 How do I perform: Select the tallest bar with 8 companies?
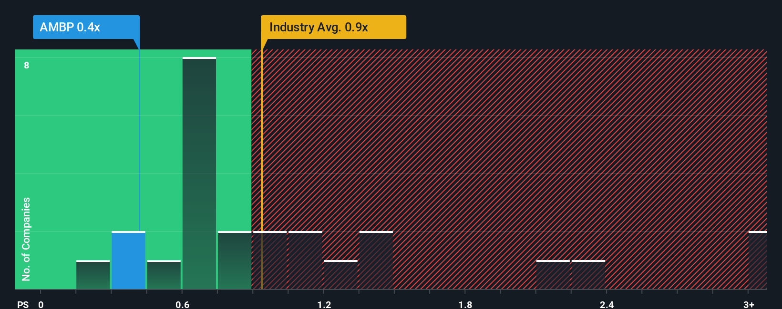(x=199, y=173)
